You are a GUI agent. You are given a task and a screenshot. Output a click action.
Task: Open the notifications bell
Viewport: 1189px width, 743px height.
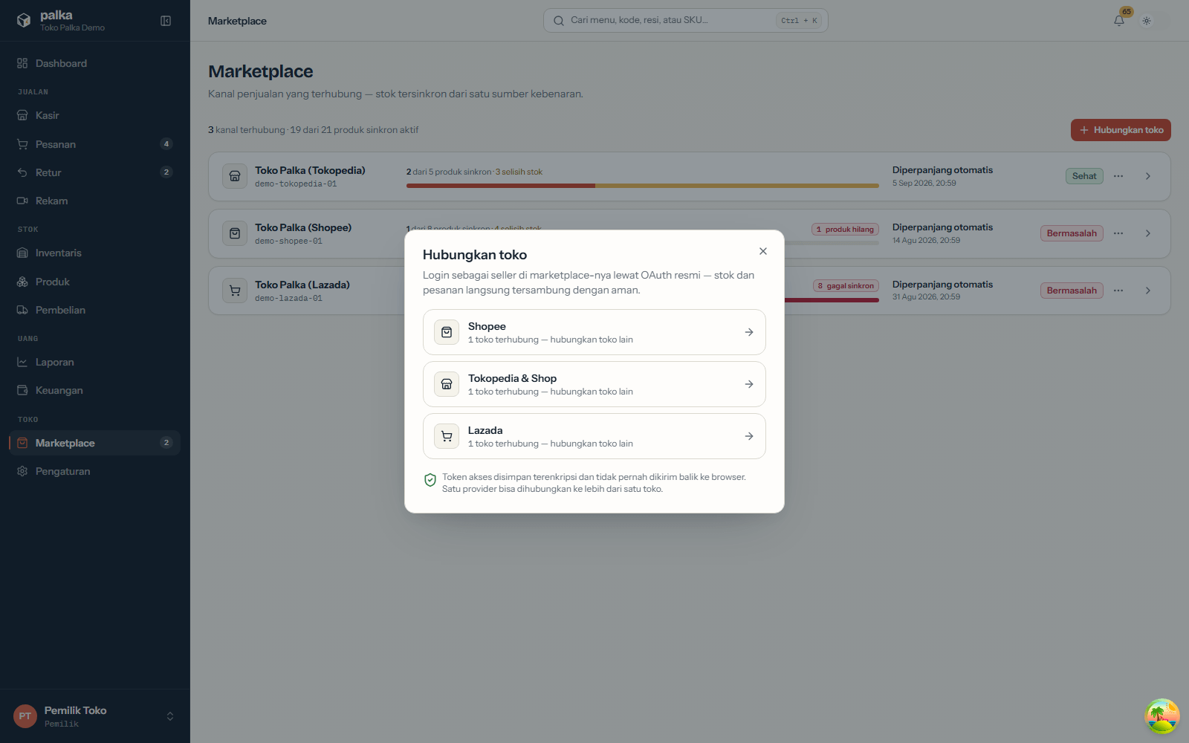(x=1119, y=21)
